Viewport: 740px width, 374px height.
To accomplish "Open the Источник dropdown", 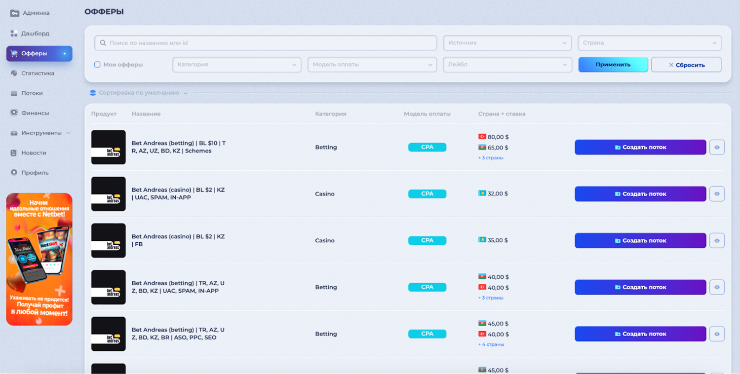I will point(507,43).
